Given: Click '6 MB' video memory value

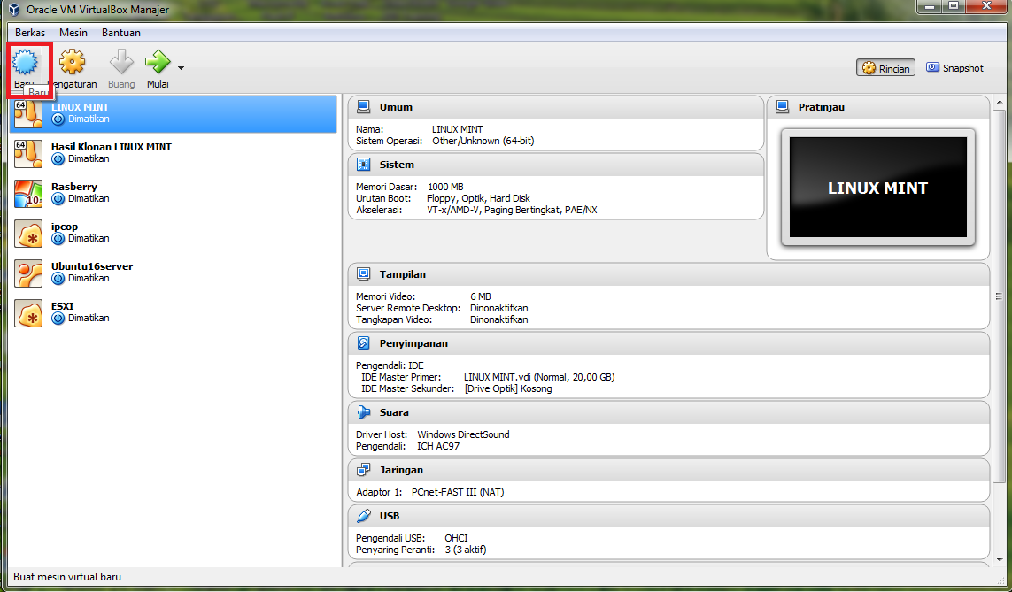Looking at the screenshot, I should click(480, 296).
